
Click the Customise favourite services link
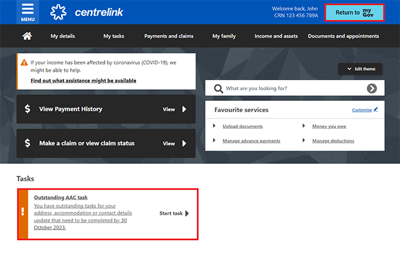click(x=362, y=110)
